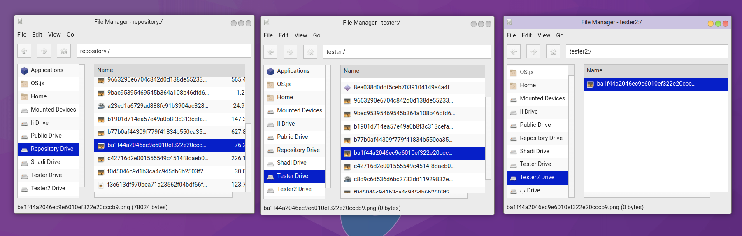Click icon of c8d9c6d536d6bc file in tester window
Screen dimensions: 742x236
click(347, 179)
